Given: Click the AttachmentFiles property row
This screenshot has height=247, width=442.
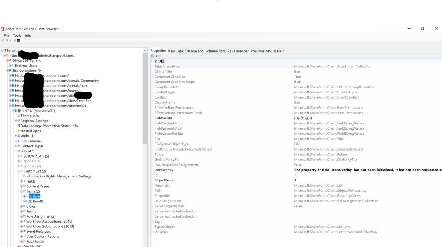Looking at the screenshot, I should click(296, 66).
